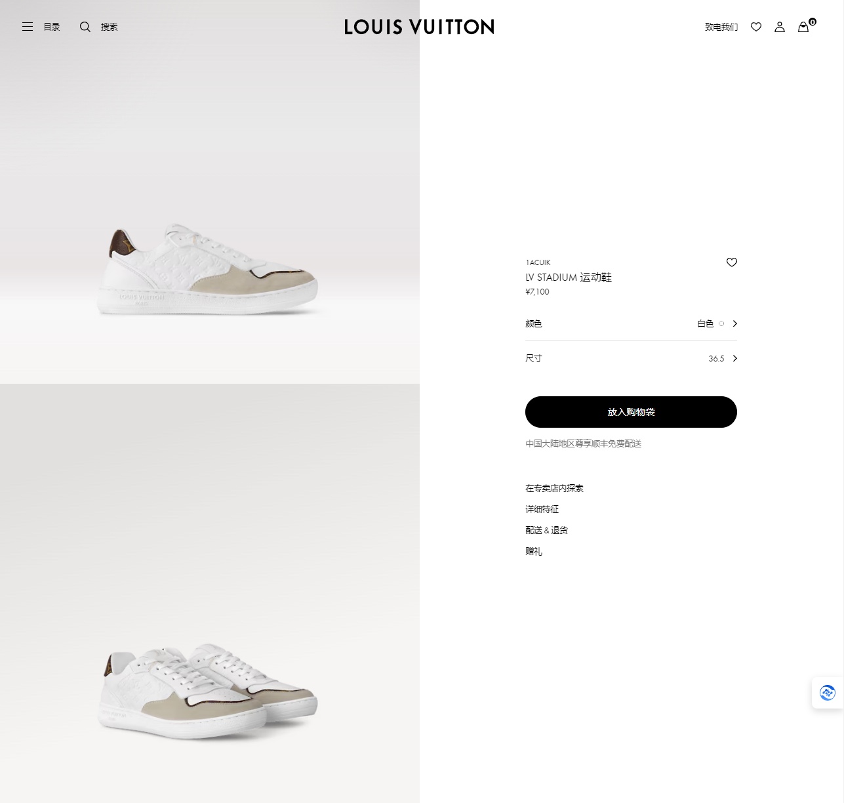The height and width of the screenshot is (803, 844).
Task: Click the 搜索 search label
Action: tap(110, 27)
